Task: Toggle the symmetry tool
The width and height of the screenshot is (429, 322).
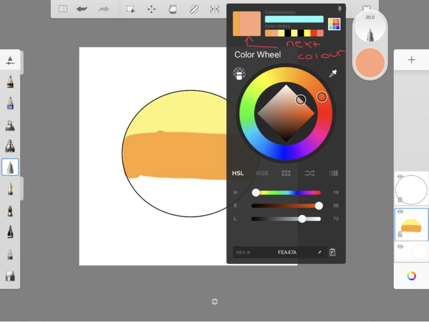Action: (x=215, y=9)
